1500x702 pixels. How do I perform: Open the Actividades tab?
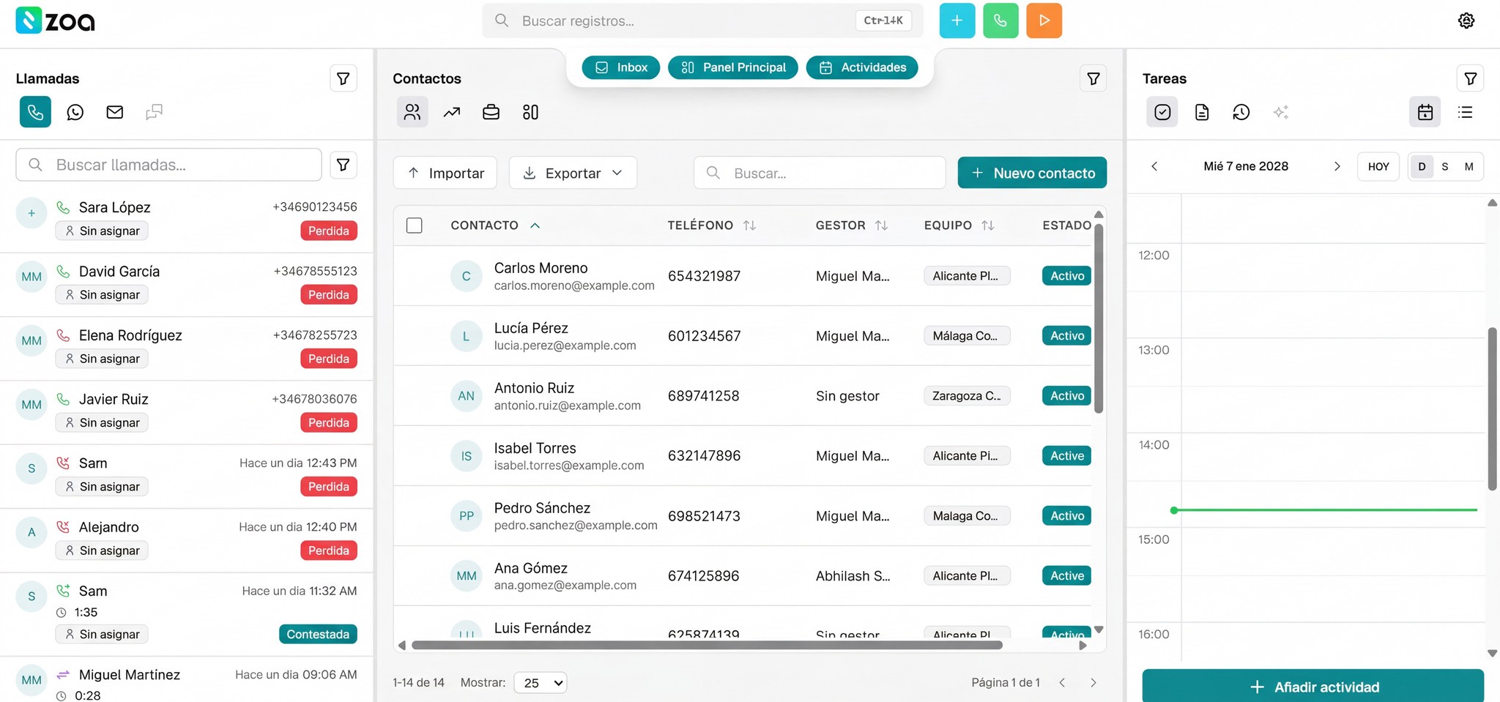click(862, 67)
